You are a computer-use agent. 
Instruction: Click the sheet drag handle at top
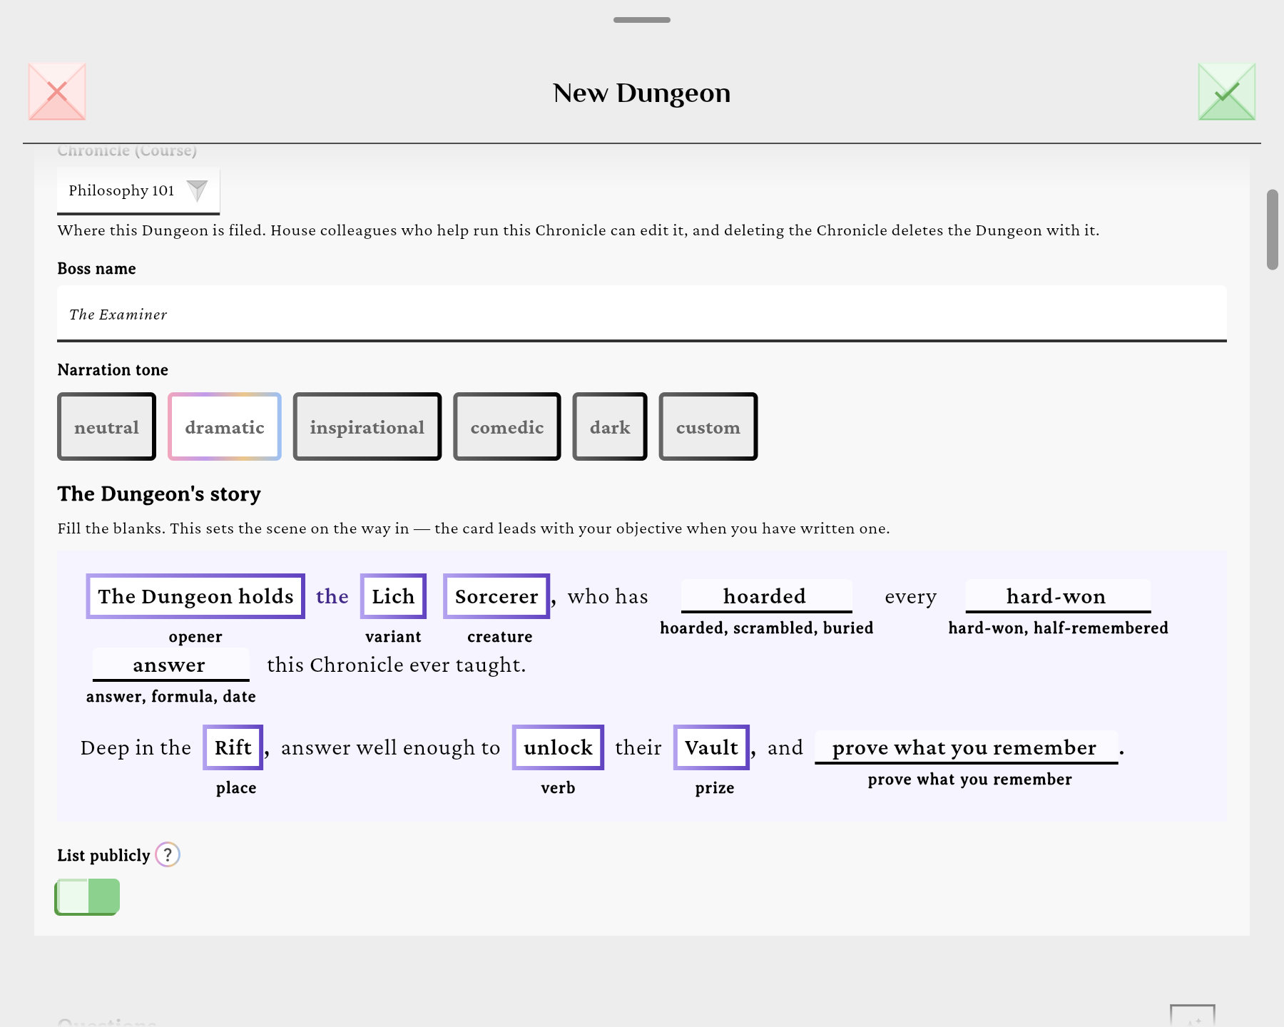click(642, 20)
